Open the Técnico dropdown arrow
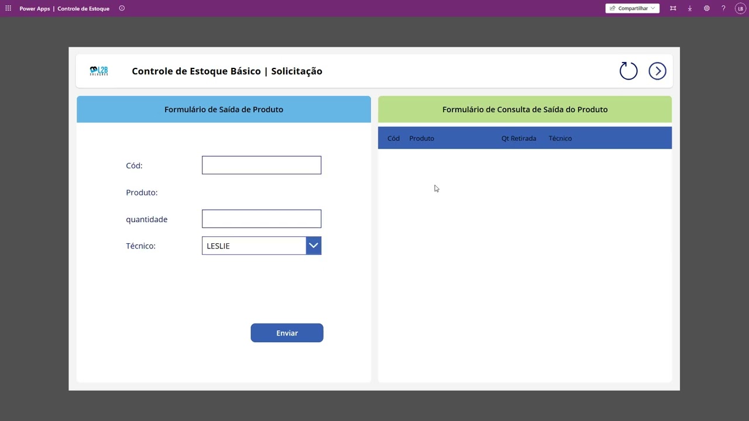The image size is (749, 421). coord(314,246)
